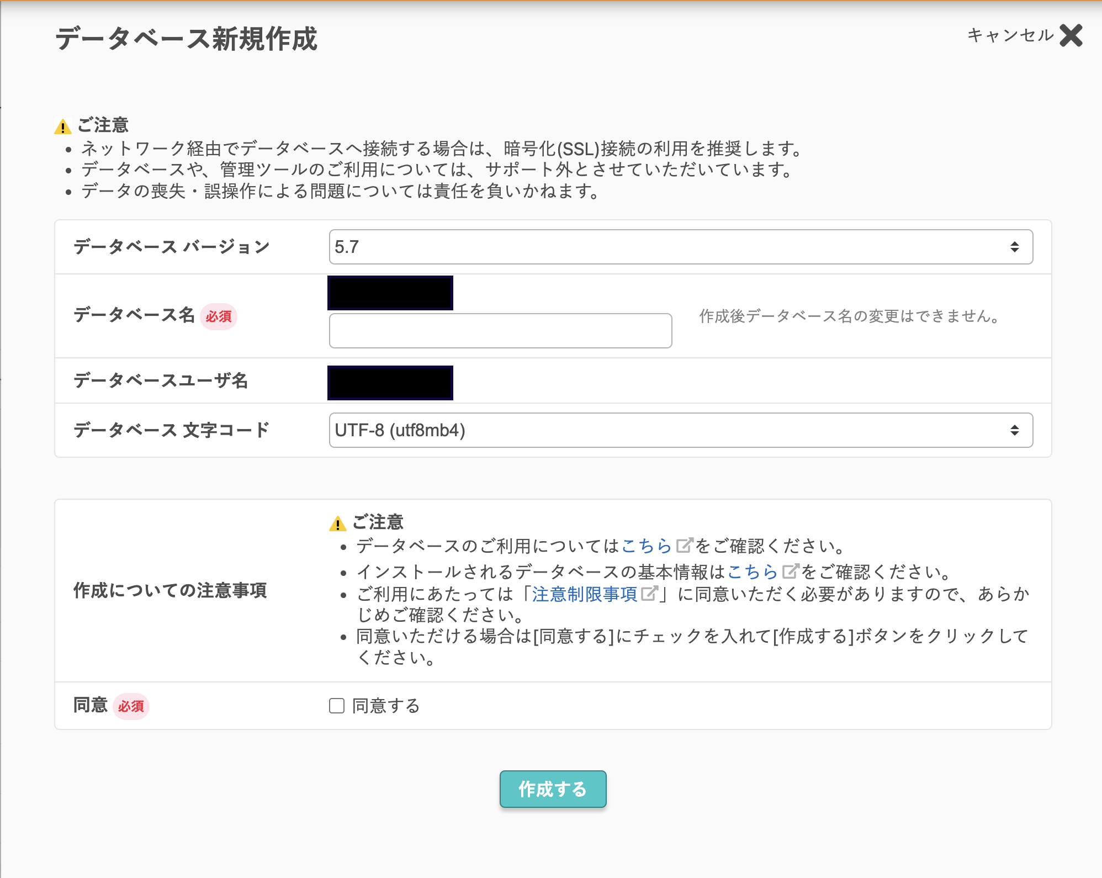This screenshot has width=1102, height=878.
Task: Click external link icon after first こちら
Action: (x=684, y=546)
